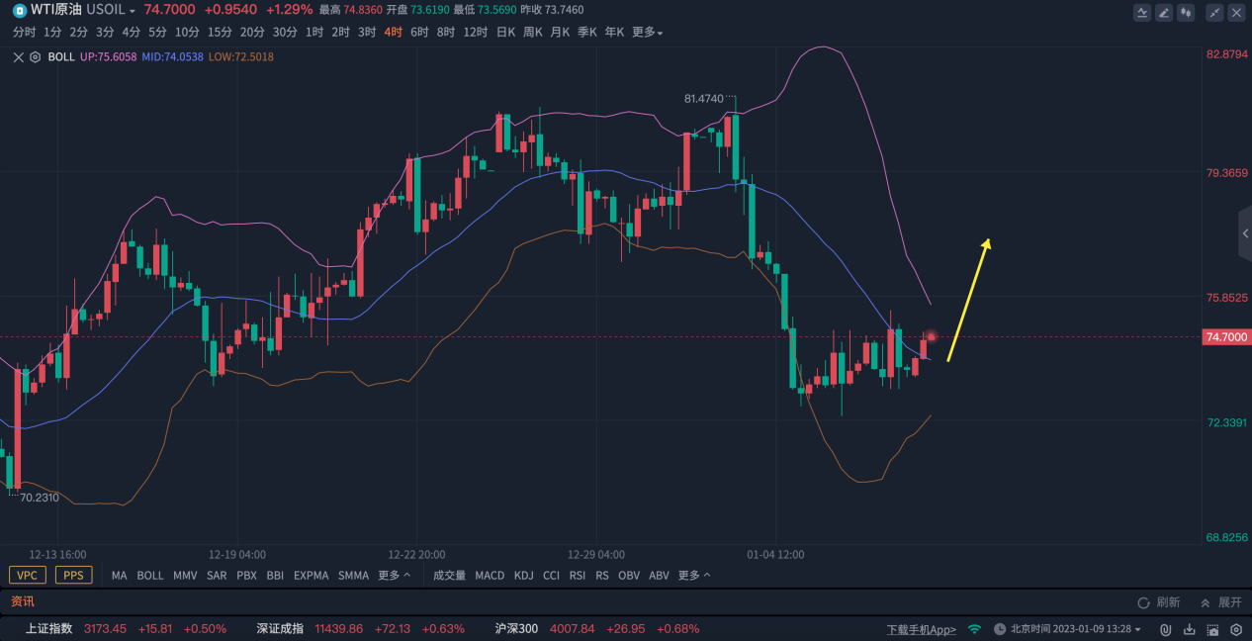Select the pencil drawing tool icon

coord(1164,13)
